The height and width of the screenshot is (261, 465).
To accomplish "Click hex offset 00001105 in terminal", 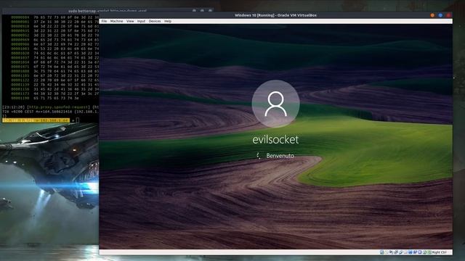I will pos(20,75).
